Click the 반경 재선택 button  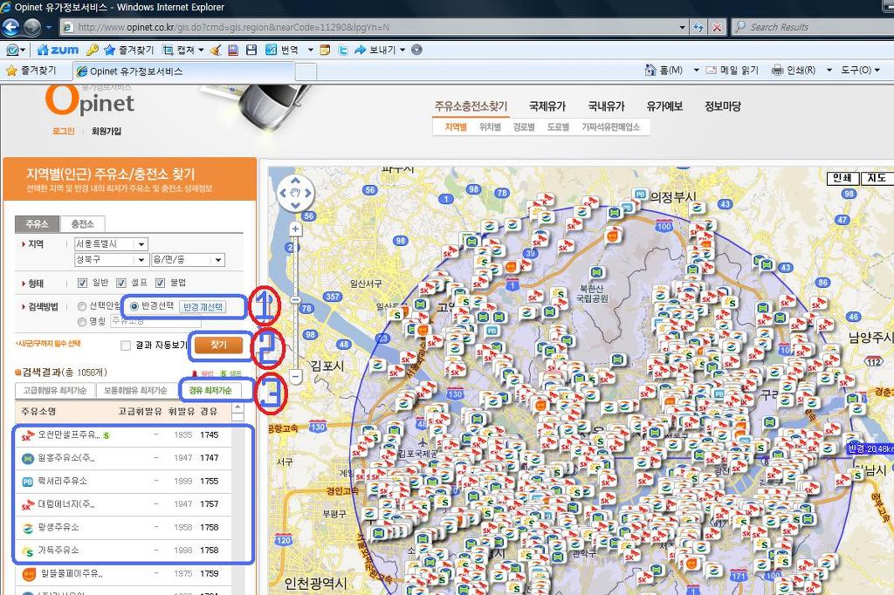pyautogui.click(x=203, y=307)
